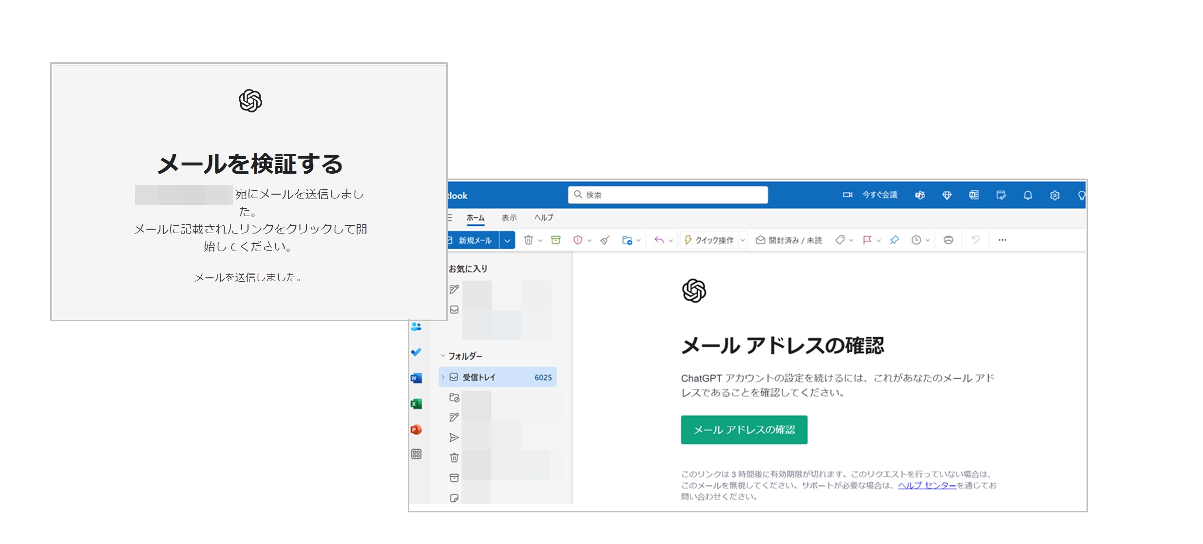Expand the tag category dropdown arrow
The width and height of the screenshot is (1203, 544).
click(x=851, y=240)
